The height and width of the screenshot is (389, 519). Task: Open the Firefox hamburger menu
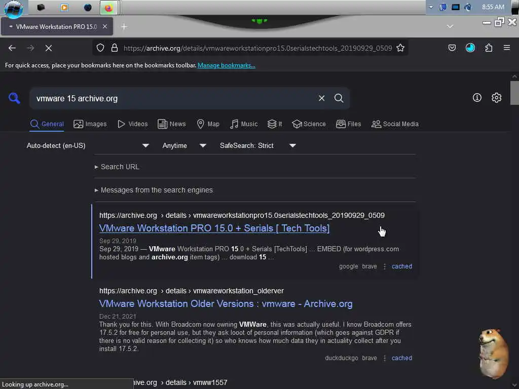click(x=507, y=48)
